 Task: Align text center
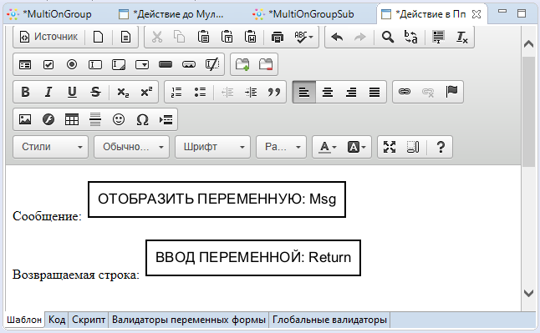pyautogui.click(x=328, y=92)
